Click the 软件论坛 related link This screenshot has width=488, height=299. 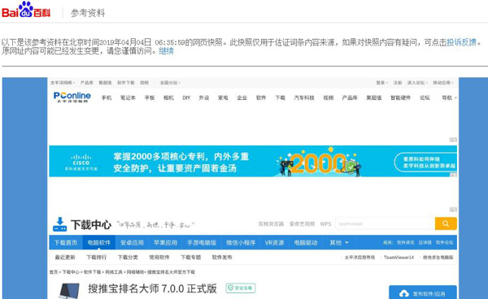(444, 242)
